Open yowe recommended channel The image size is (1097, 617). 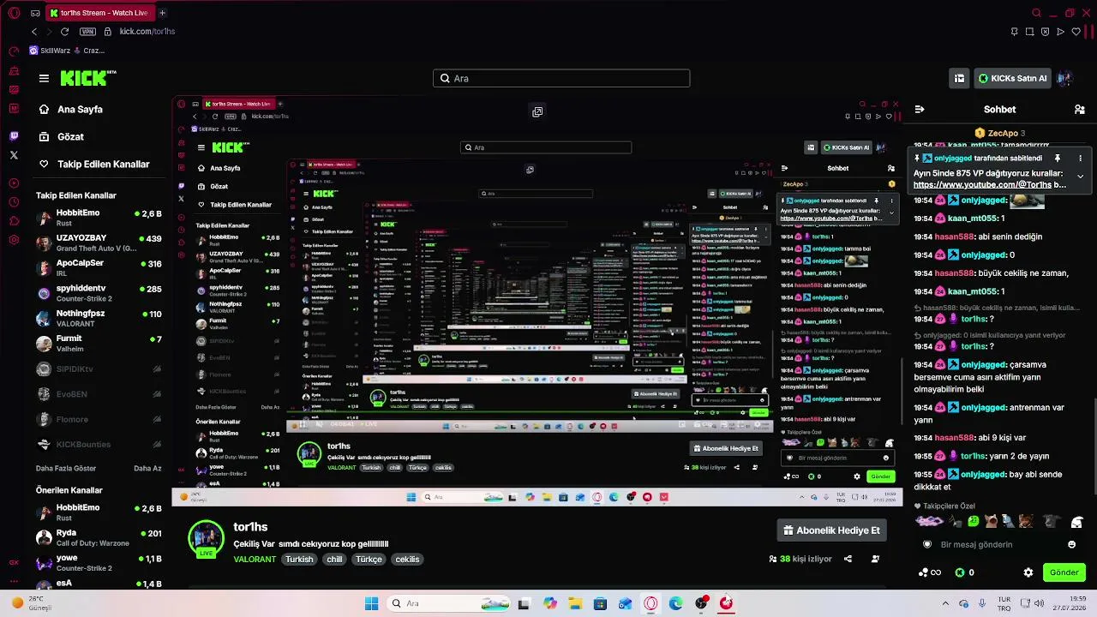pos(99,562)
